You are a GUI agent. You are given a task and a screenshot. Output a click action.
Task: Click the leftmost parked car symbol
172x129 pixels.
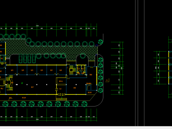point(20,58)
